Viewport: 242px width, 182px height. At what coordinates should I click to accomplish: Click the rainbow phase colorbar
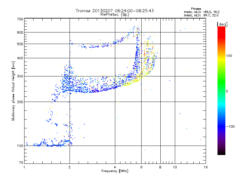point(221,91)
